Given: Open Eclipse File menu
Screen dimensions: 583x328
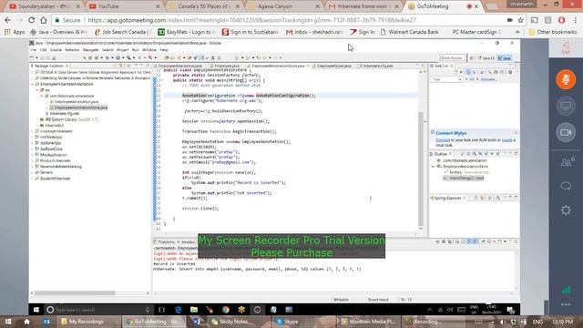Looking at the screenshot, I should pos(33,50).
